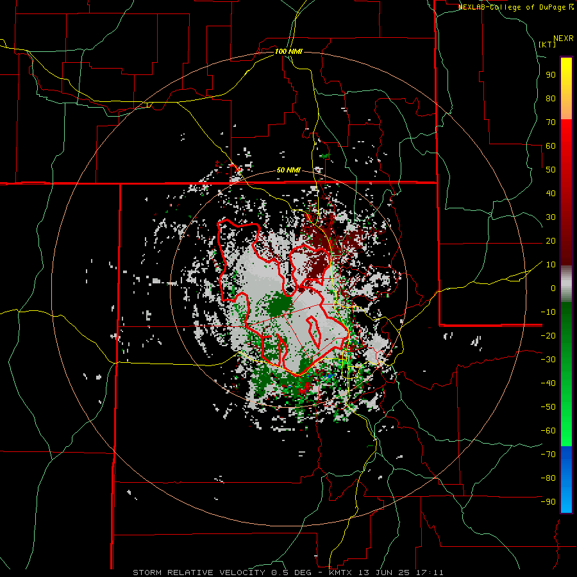Click the -20 value on the velocity scale
This screenshot has width=577, height=577.
click(x=548, y=336)
